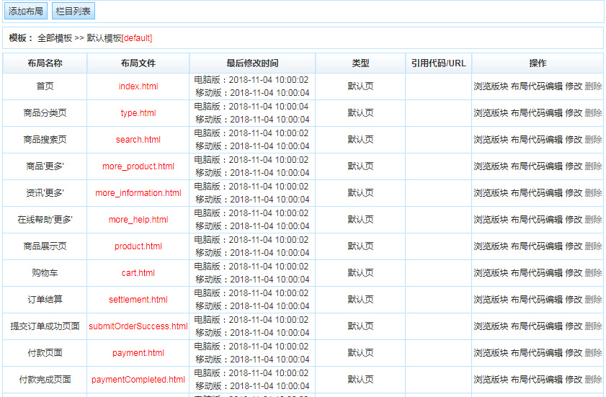This screenshot has width=606, height=397.
Task: Click 浏览版块 for more_information.html row
Action: [491, 193]
